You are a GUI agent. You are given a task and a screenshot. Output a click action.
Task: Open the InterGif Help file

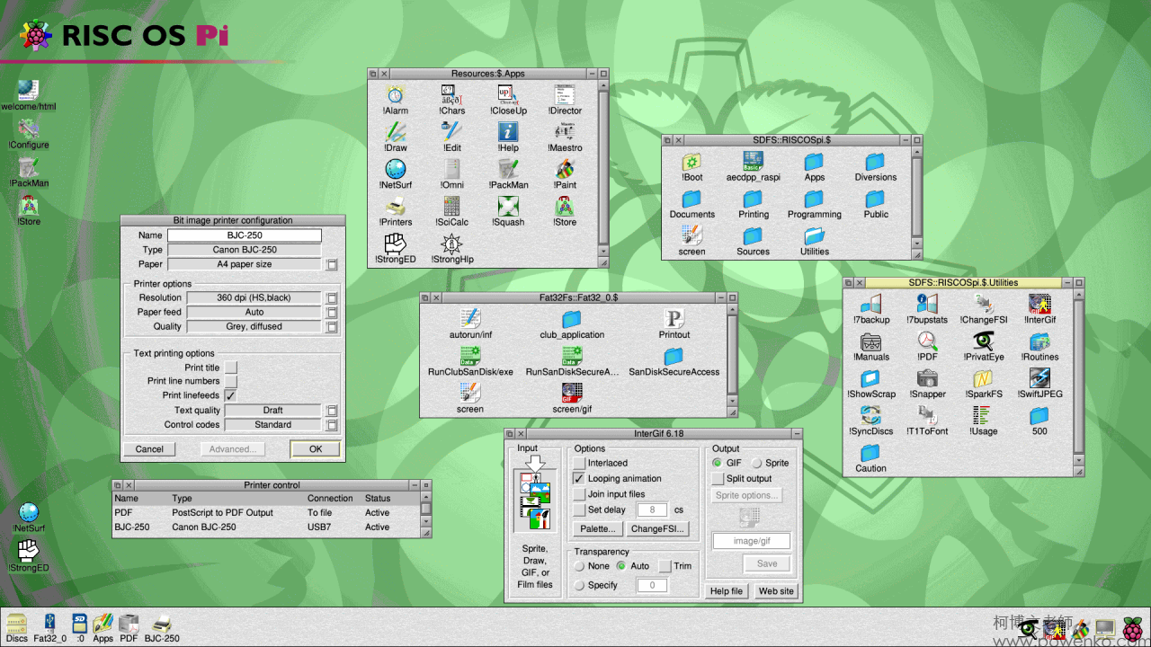pyautogui.click(x=727, y=590)
